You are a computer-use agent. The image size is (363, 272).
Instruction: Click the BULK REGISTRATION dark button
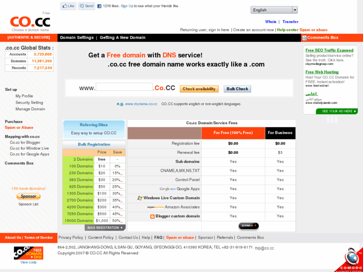click(105, 228)
